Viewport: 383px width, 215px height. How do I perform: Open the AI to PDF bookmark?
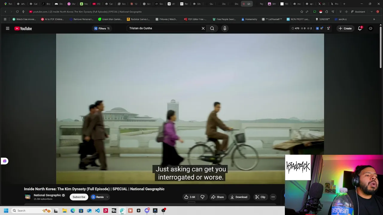click(x=52, y=19)
